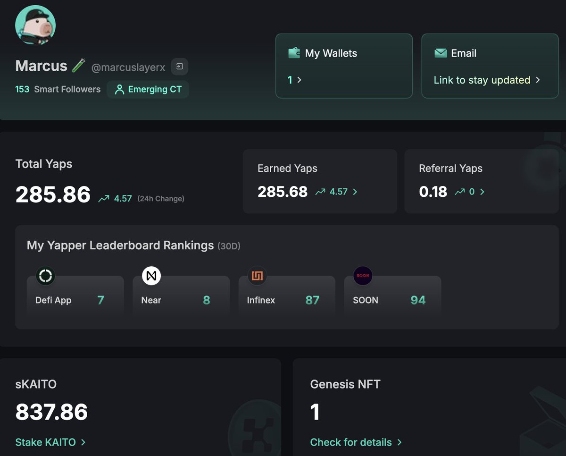This screenshot has height=456, width=566.
Task: Click Near rank number 8
Action: [207, 300]
